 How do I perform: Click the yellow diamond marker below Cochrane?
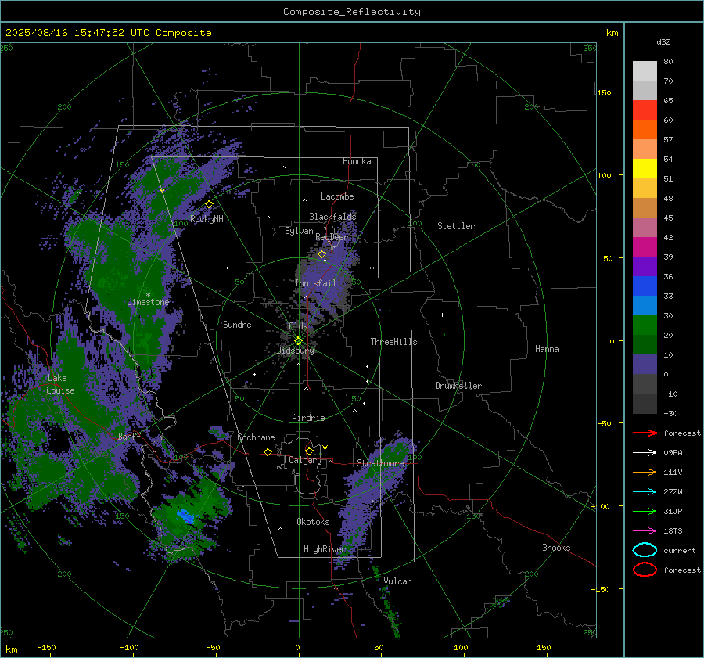pyautogui.click(x=268, y=452)
